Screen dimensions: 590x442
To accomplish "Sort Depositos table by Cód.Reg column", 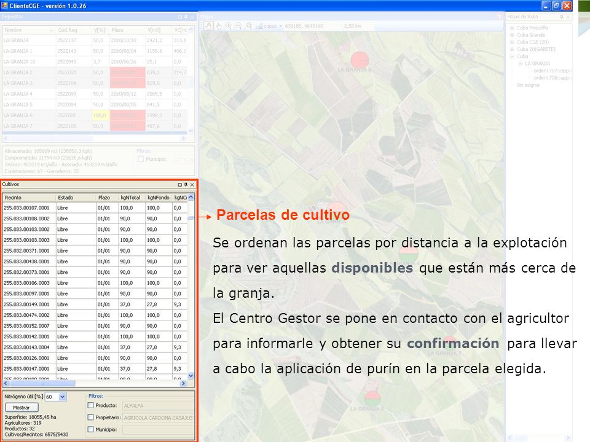I will [73, 29].
